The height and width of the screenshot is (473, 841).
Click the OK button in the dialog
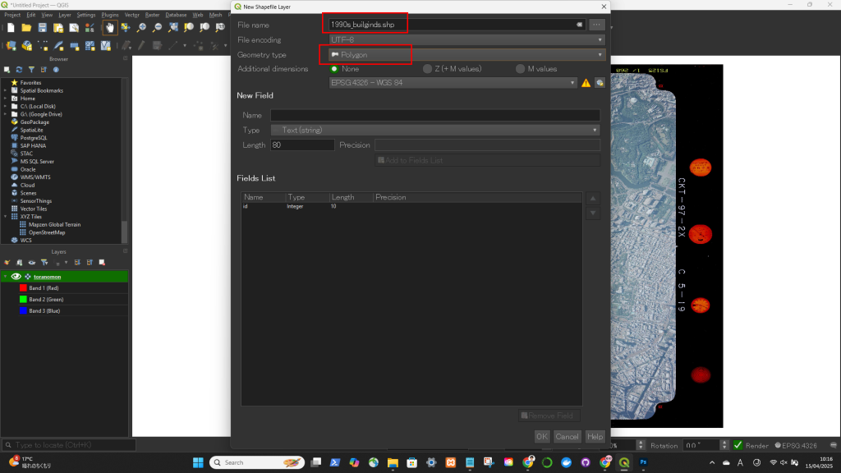(542, 436)
